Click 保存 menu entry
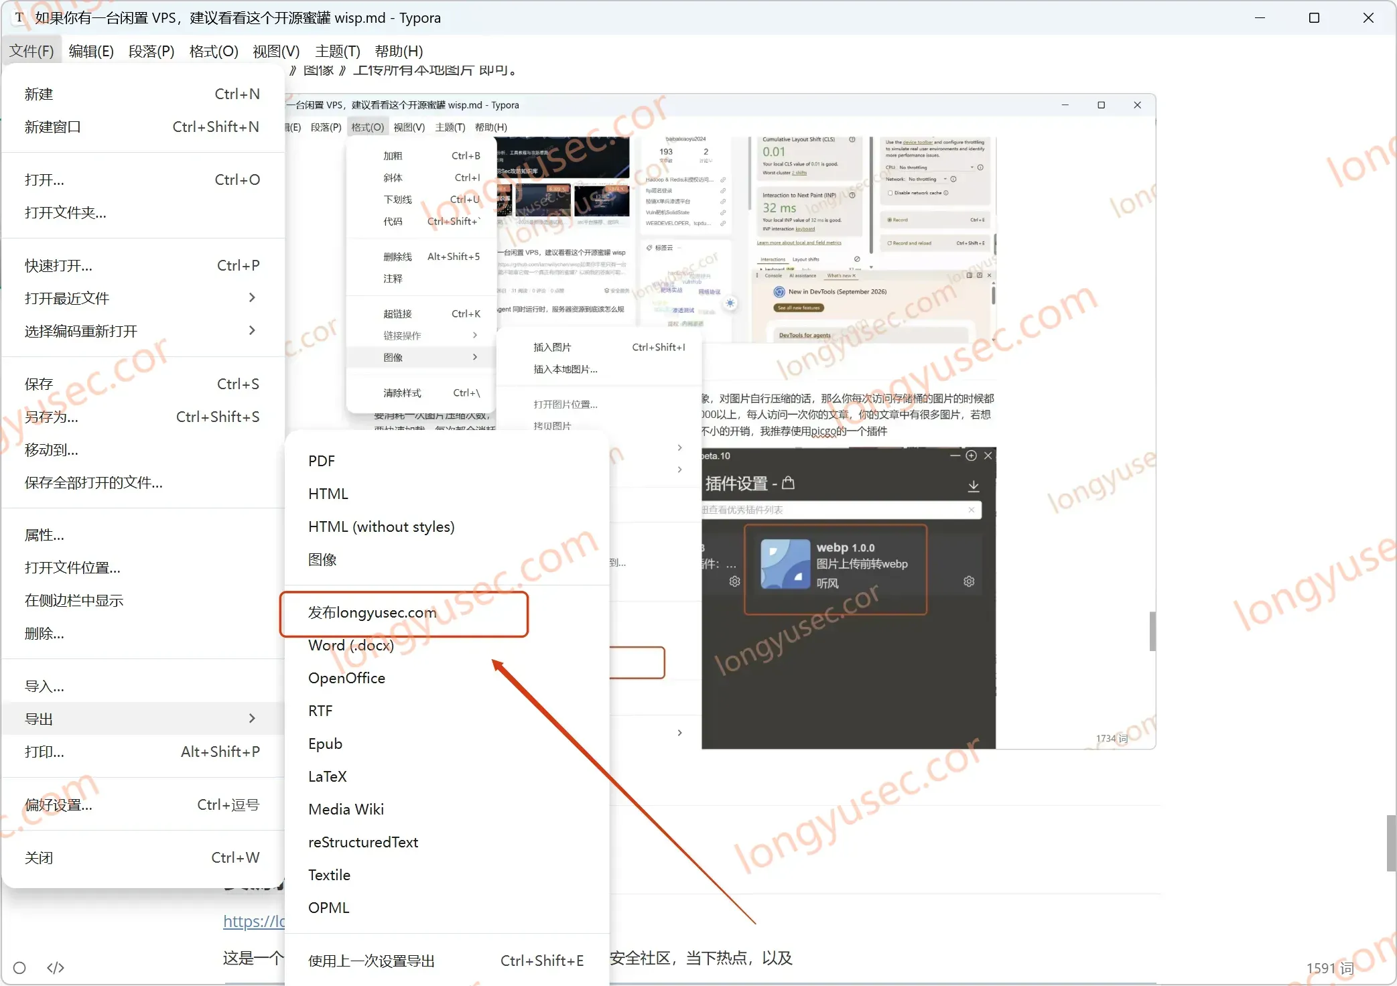This screenshot has width=1397, height=986. 142,384
